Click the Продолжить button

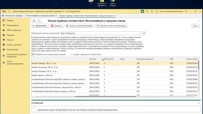pos(40,26)
